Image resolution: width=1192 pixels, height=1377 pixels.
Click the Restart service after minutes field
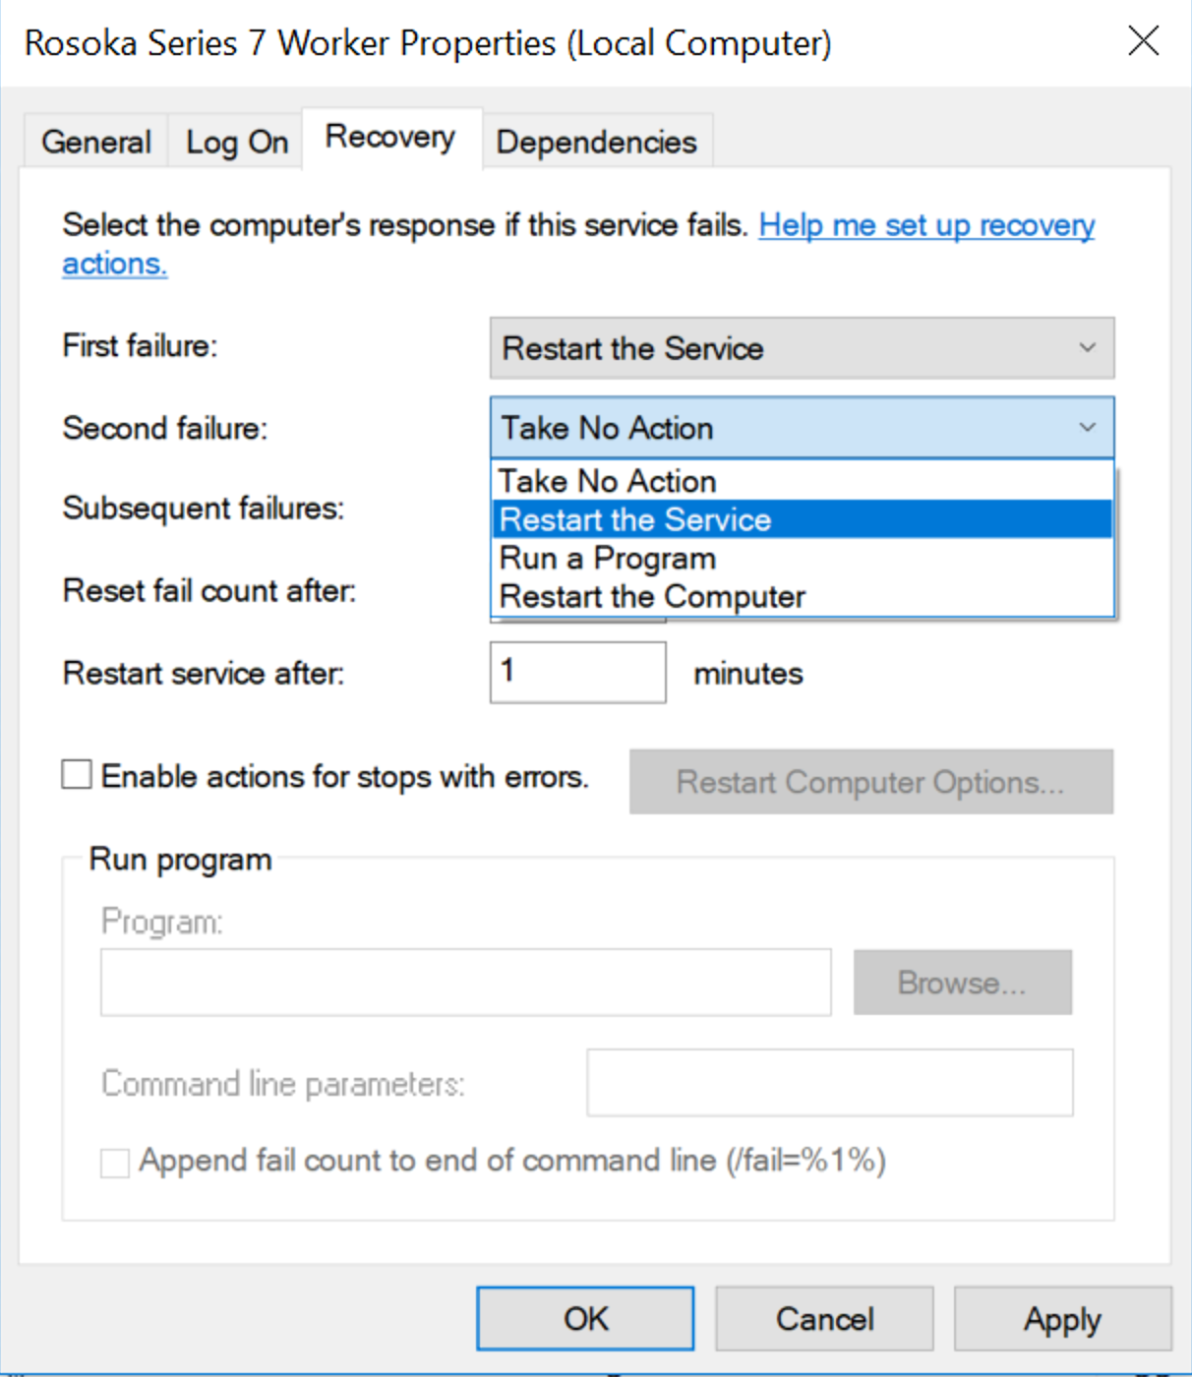point(577,673)
